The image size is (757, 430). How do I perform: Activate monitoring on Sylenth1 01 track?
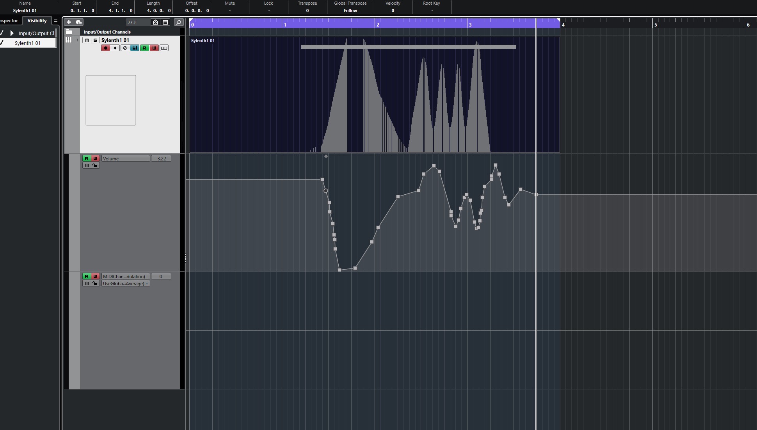116,48
